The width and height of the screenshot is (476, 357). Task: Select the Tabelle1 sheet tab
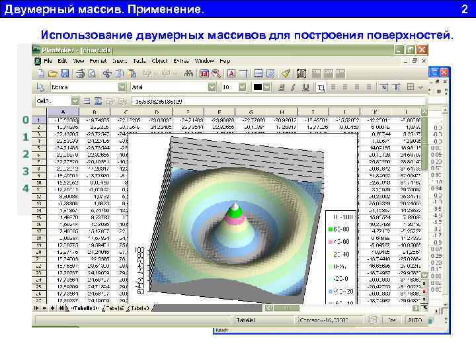[85, 308]
